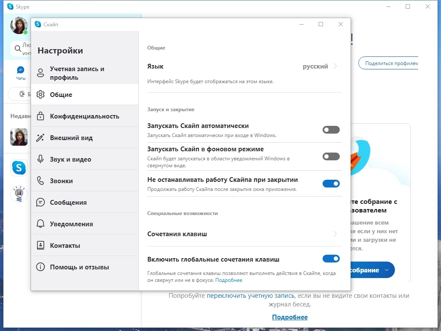Expand Сочетания клавиш chevron arrow
This screenshot has width=441, height=331.
[335, 234]
